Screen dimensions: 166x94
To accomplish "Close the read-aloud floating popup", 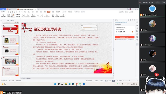I will 96,25.
